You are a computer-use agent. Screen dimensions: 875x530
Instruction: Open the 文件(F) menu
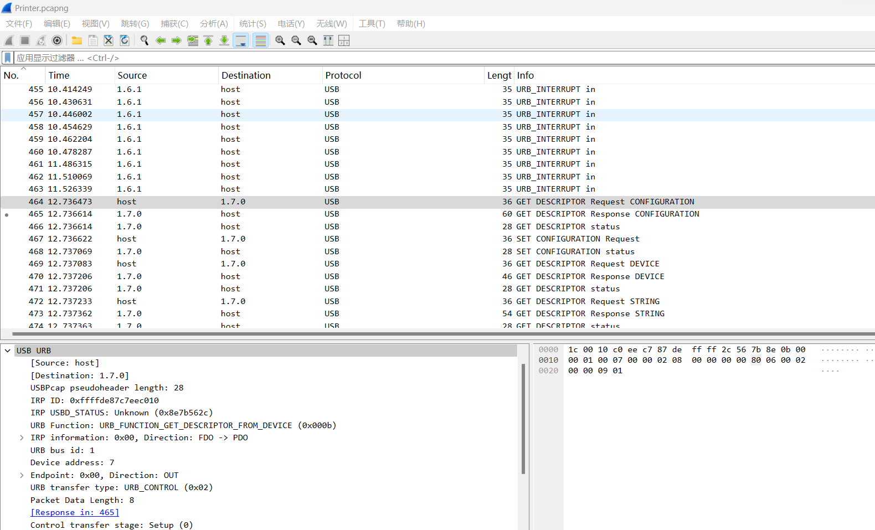click(19, 24)
